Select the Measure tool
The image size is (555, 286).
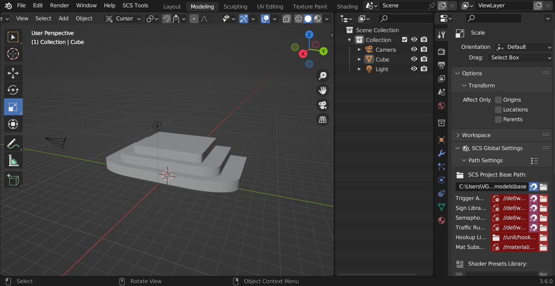click(x=13, y=161)
